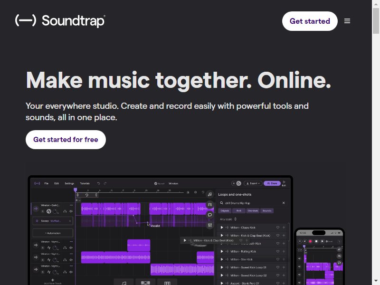Expand the Export dropdown
The height and width of the screenshot is (285, 380).
coord(253,183)
